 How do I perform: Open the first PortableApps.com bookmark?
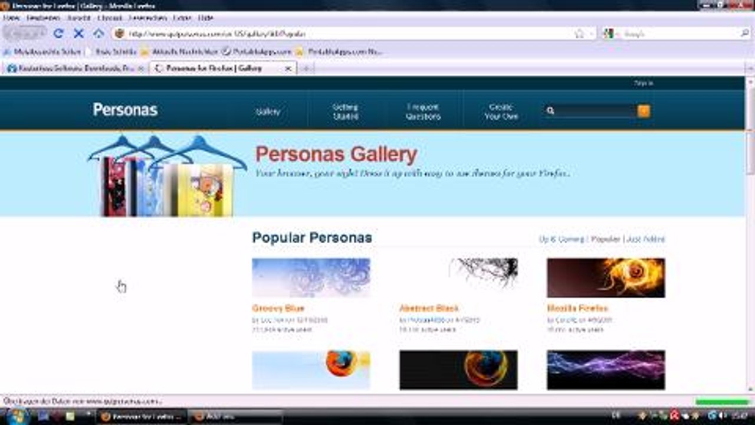[257, 52]
